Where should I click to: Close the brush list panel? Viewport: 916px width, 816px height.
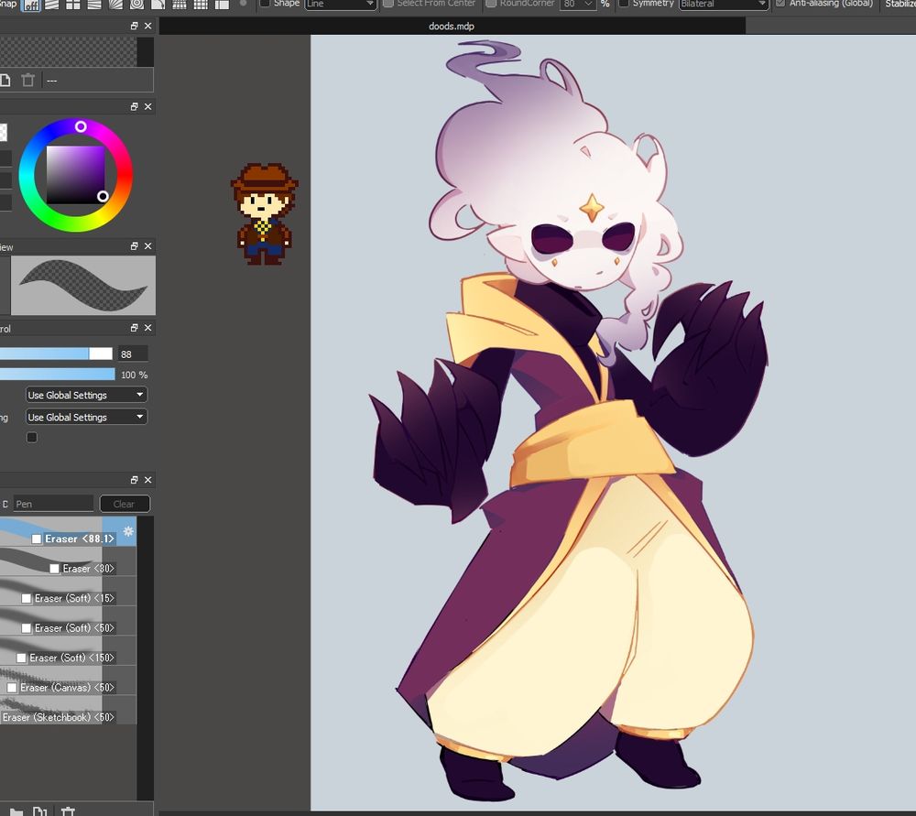[x=147, y=480]
